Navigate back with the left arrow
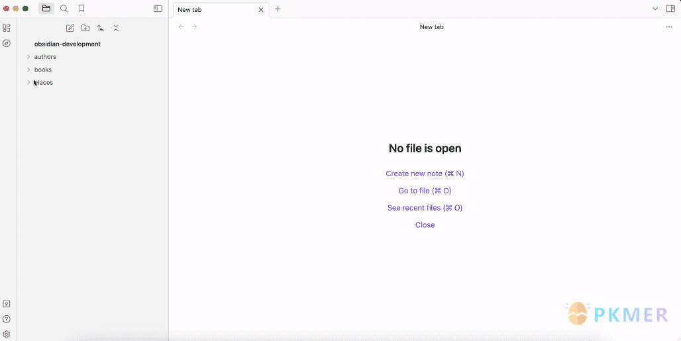The image size is (681, 341). (x=181, y=27)
